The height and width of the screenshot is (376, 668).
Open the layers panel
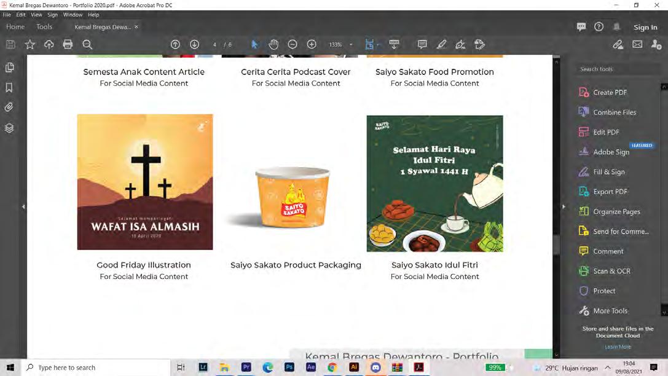tap(9, 128)
